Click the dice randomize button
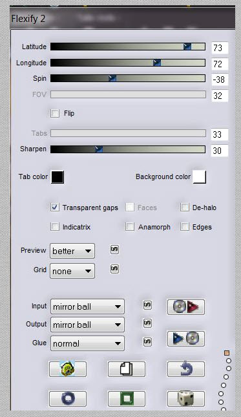This screenshot has width=241, height=417. 186,399
